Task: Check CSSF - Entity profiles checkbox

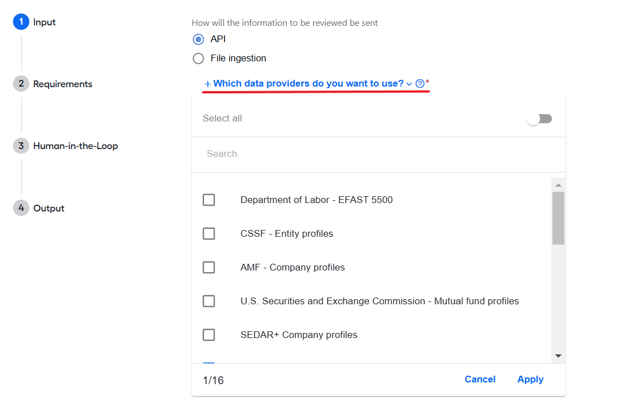Action: pyautogui.click(x=209, y=234)
